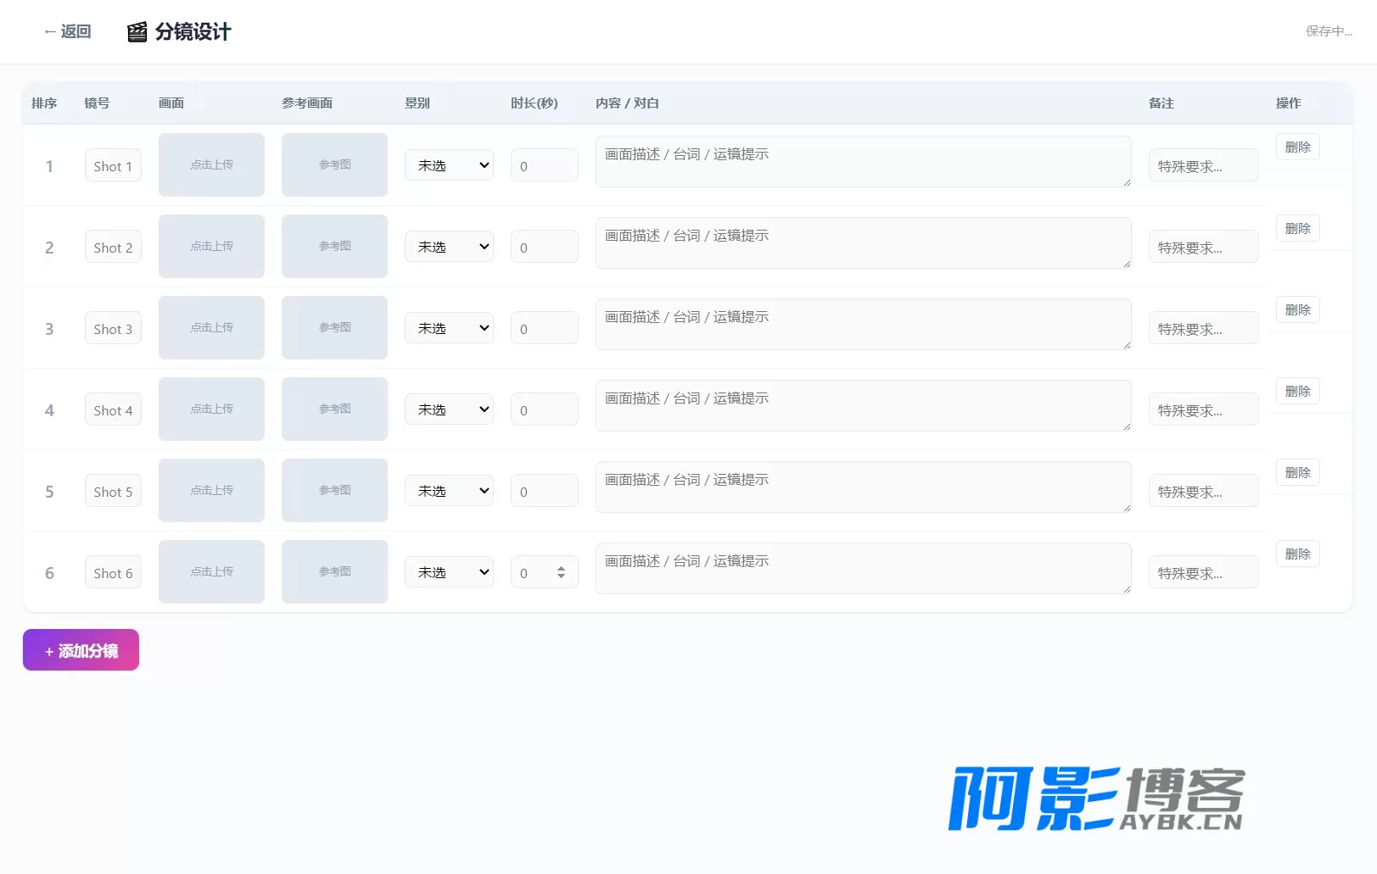Click 点击上传 image box for Shot 4
This screenshot has height=874, width=1377.
click(211, 409)
